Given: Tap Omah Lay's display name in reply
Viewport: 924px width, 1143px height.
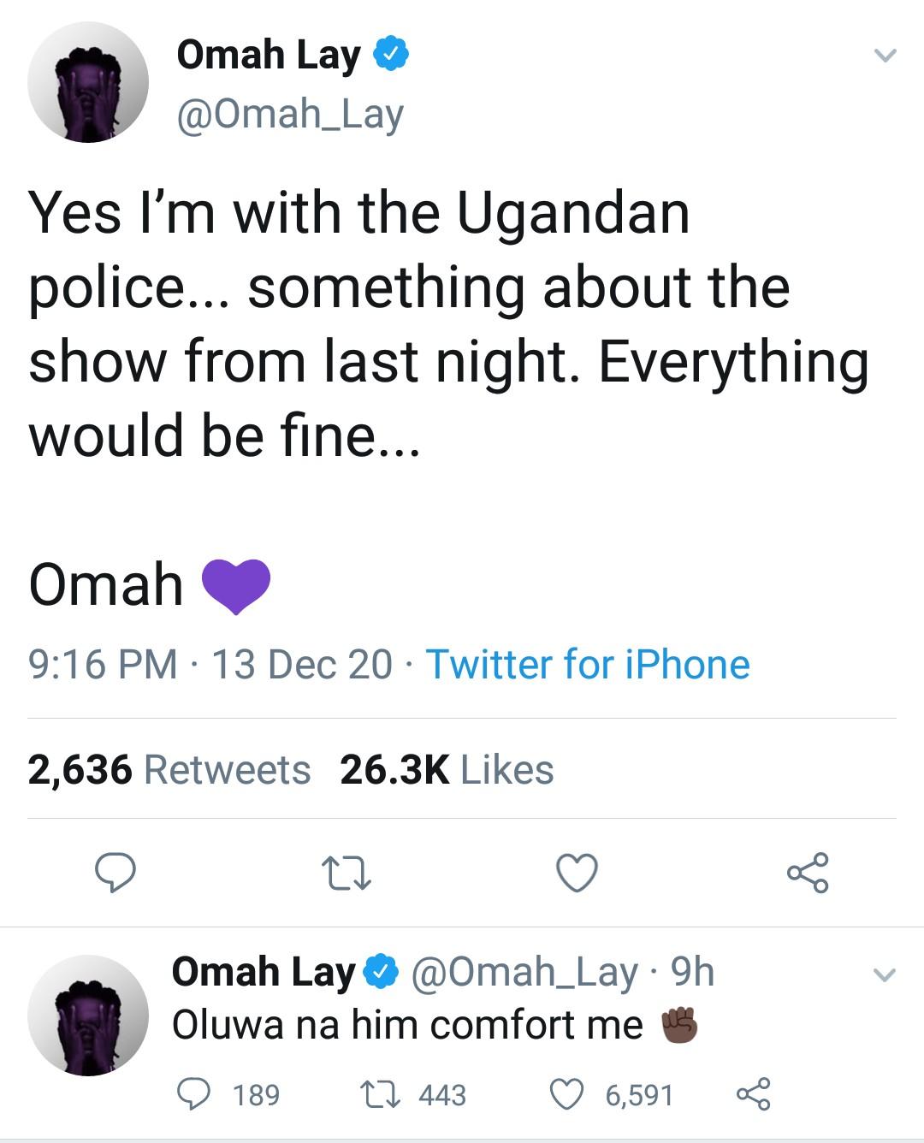Looking at the screenshot, I should click(263, 972).
